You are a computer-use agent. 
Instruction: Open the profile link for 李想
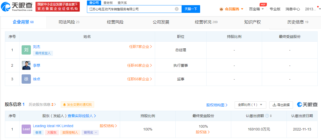click(x=37, y=65)
